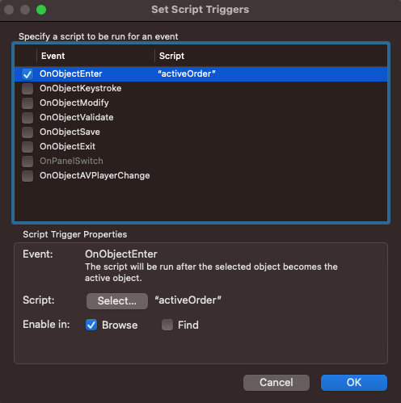
Task: Uncheck the OnObjectEnter trigger checkbox
Action: coord(27,74)
